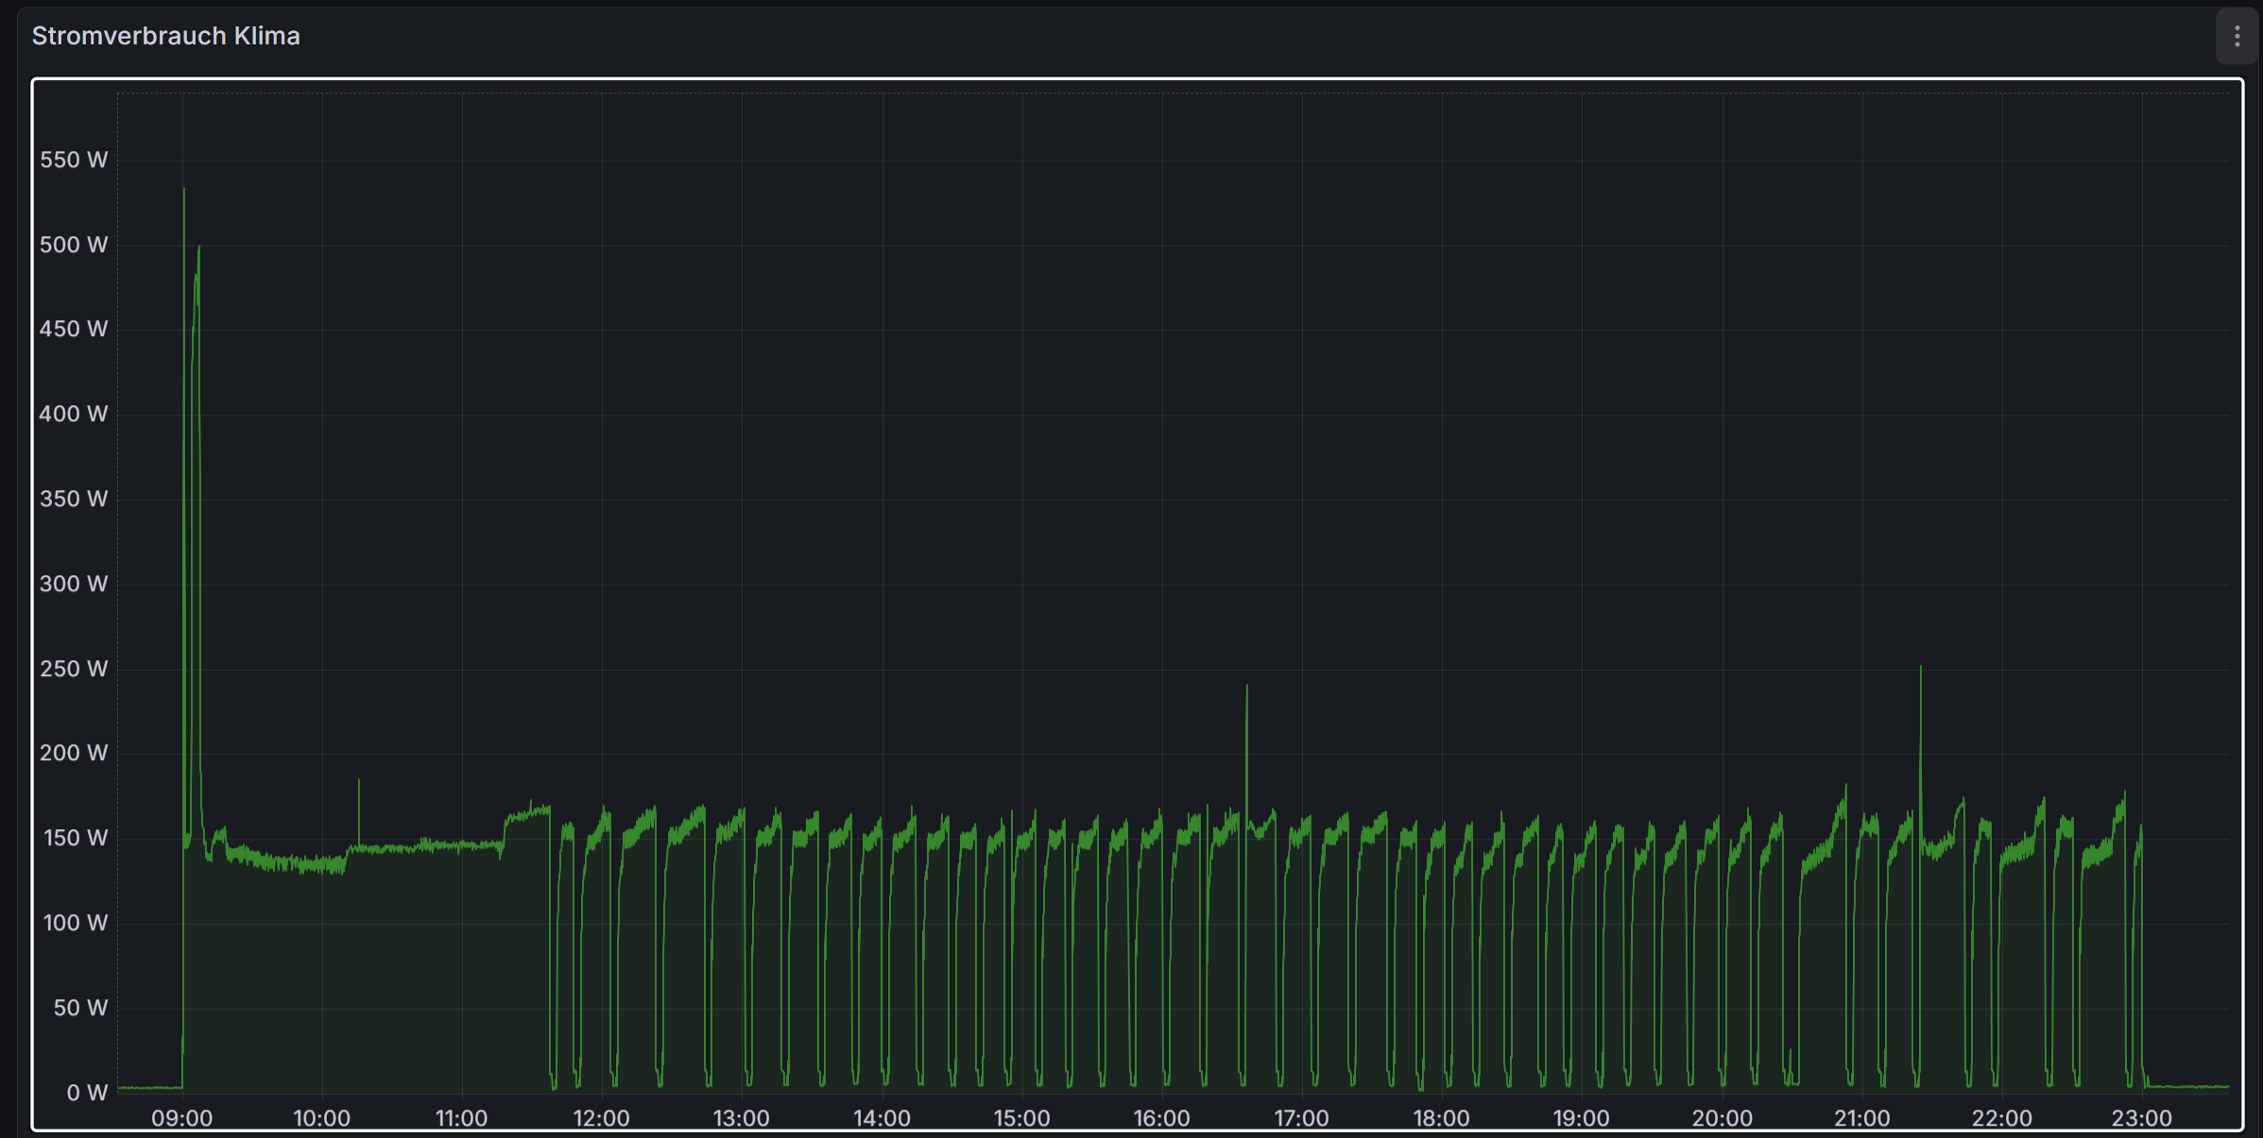This screenshot has width=2263, height=1138.
Task: Click the 20:00 time axis label
Action: click(x=1722, y=1118)
